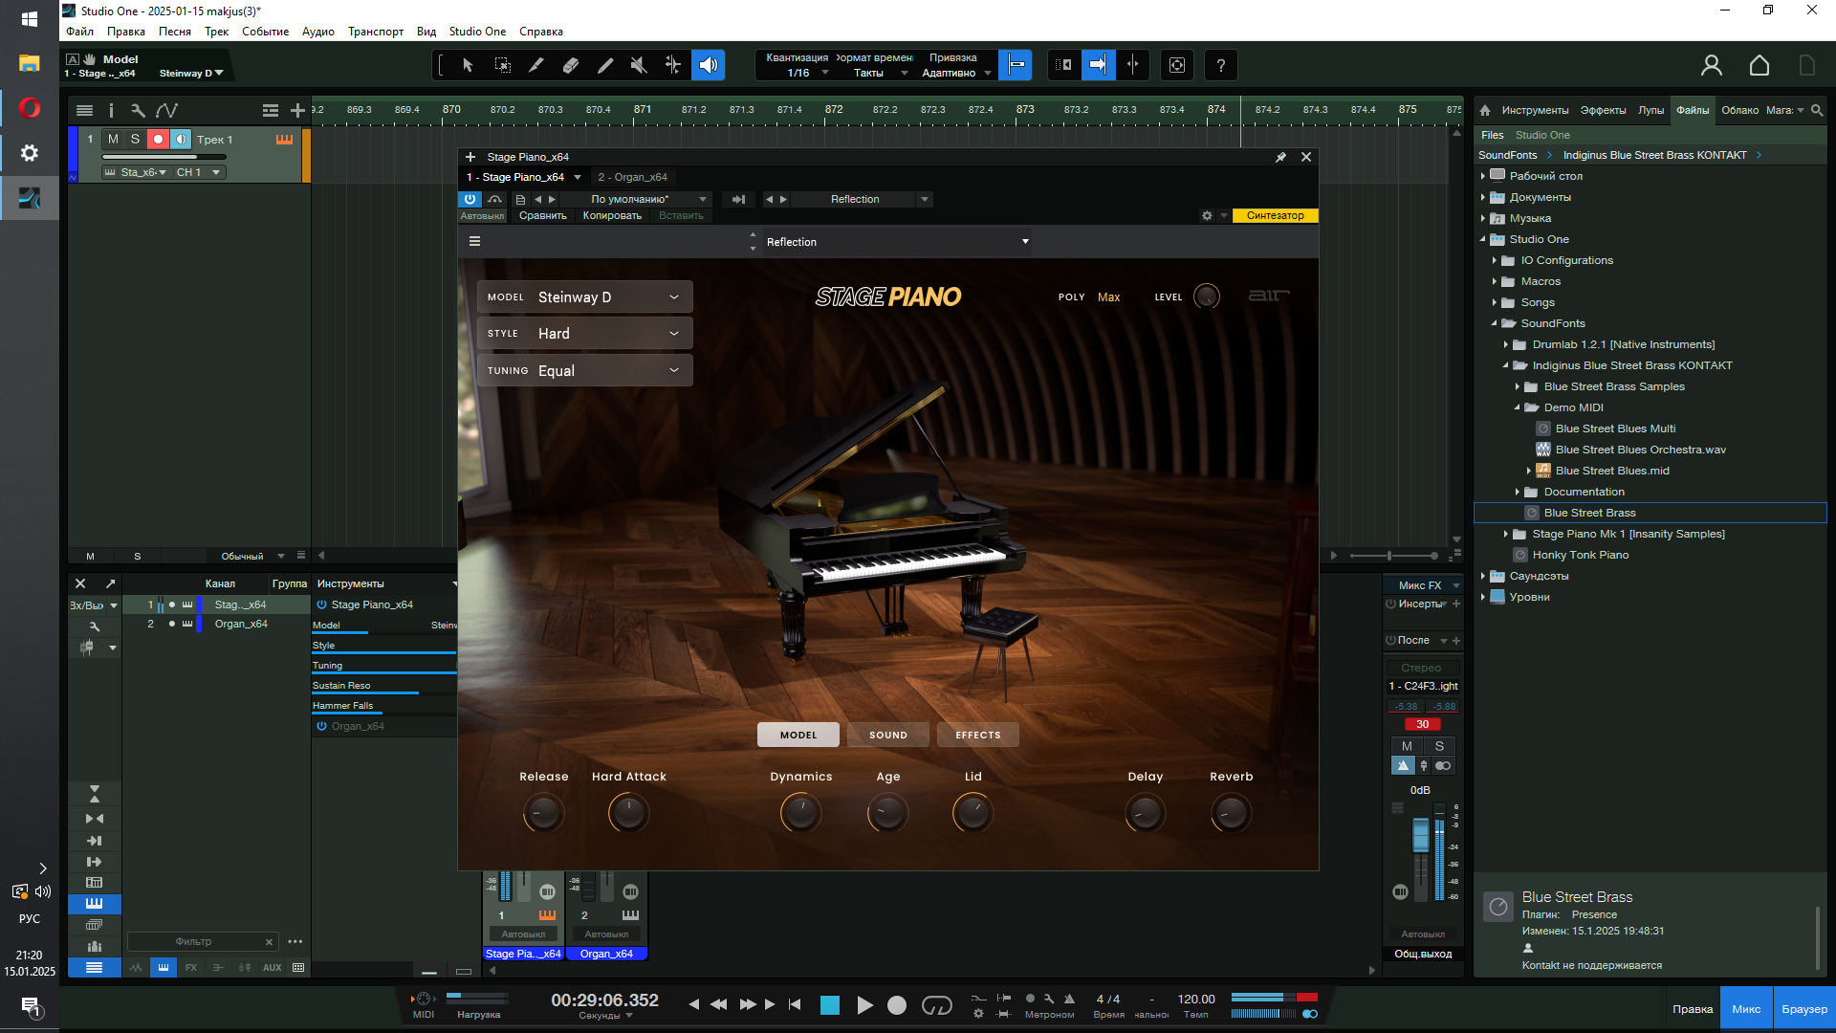Switch to 2 - Organ_x64 tab
Image resolution: width=1836 pixels, height=1033 pixels.
tap(632, 177)
